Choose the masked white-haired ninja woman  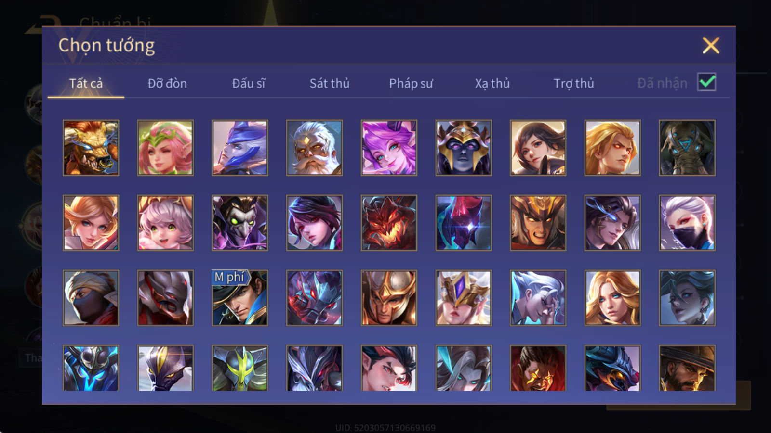[x=687, y=223]
